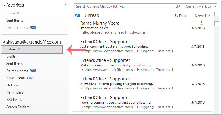Collapse the skyyang@extendoffice.com account tree

pyautogui.click(x=4, y=42)
